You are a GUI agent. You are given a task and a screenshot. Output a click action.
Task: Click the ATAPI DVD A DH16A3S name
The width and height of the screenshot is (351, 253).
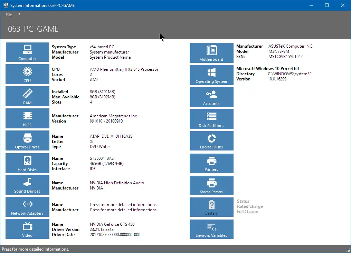(x=111, y=136)
